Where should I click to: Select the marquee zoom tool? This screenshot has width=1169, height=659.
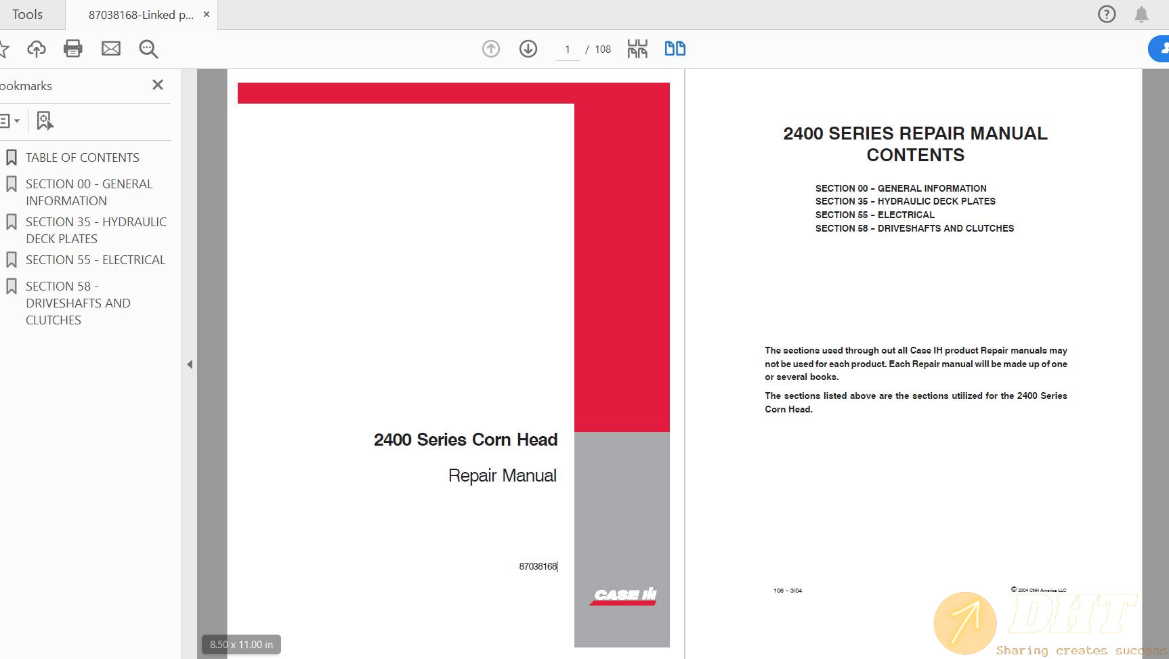[148, 49]
